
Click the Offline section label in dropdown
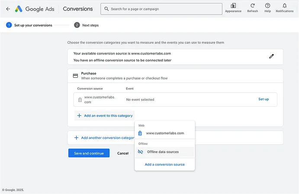pos(143,143)
